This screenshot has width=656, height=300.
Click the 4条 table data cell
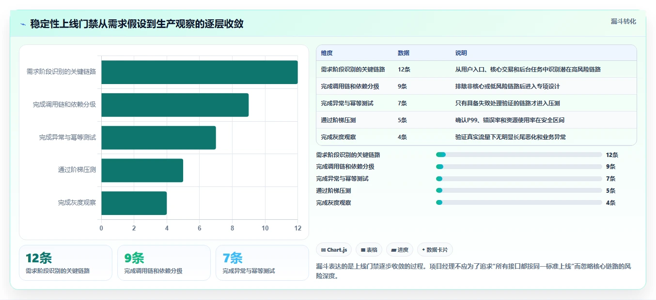[402, 137]
